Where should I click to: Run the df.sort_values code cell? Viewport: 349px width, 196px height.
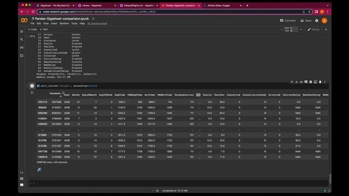[32, 86]
